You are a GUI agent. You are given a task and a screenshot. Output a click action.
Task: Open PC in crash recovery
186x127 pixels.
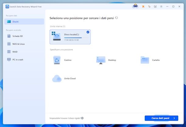coord(24,60)
